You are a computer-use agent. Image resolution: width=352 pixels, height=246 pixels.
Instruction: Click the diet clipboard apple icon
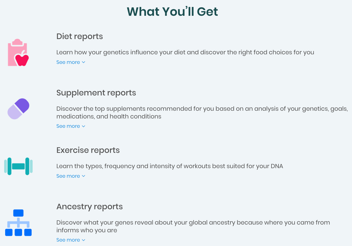pos(18,53)
